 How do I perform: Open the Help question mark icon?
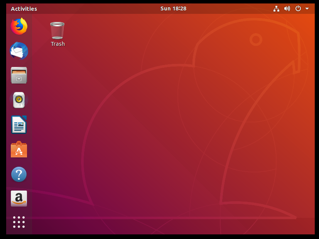19,174
